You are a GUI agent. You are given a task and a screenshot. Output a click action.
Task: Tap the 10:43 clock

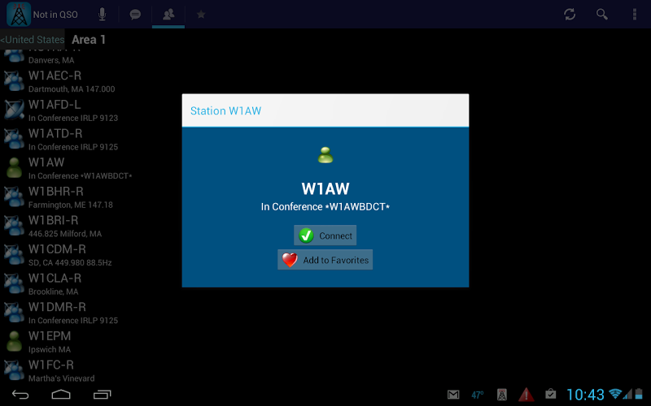(585, 395)
